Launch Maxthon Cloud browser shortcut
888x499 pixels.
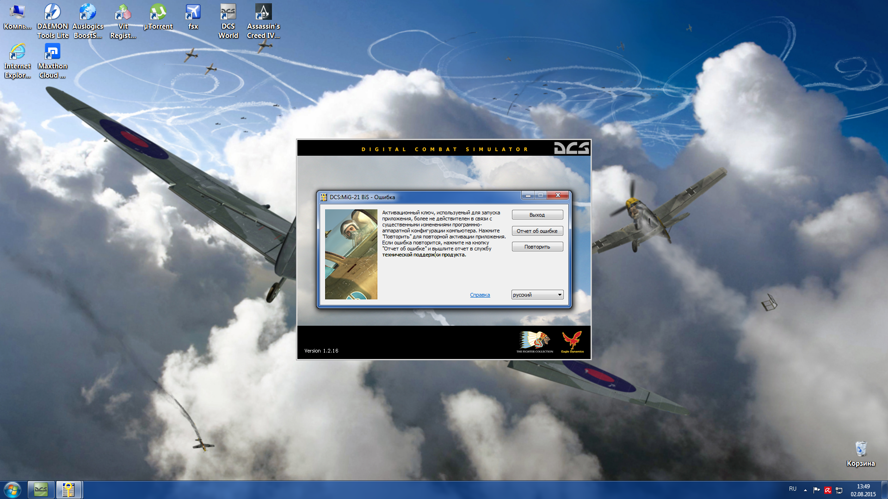coord(53,61)
